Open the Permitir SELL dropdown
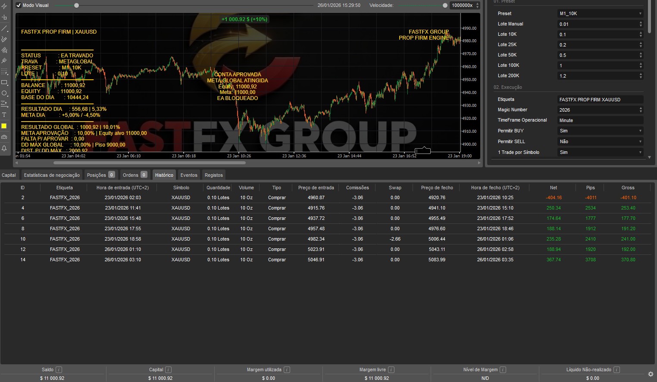 click(x=600, y=141)
